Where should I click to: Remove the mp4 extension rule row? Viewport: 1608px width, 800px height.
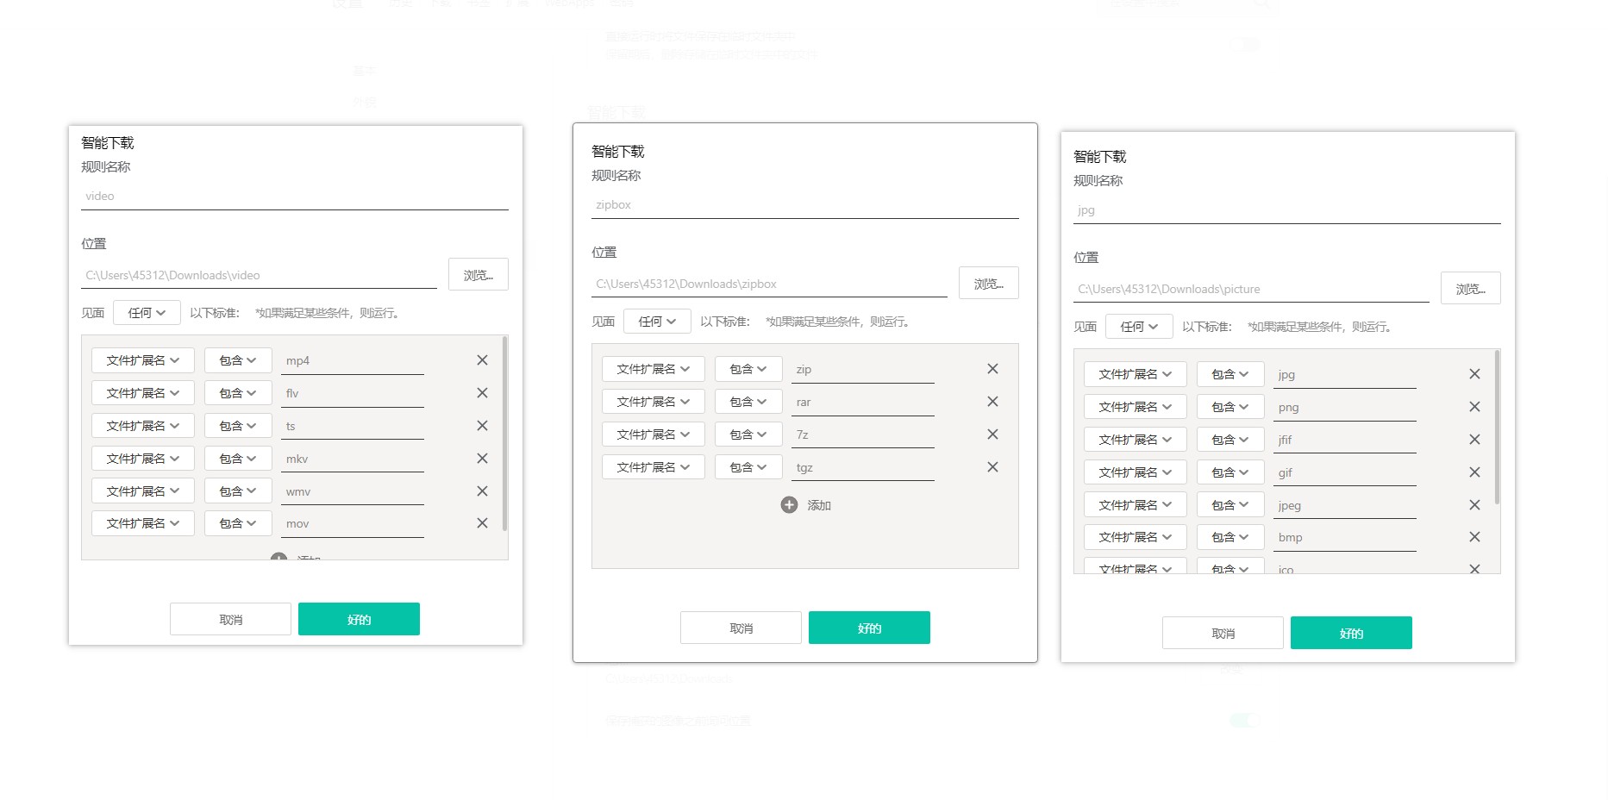(482, 360)
